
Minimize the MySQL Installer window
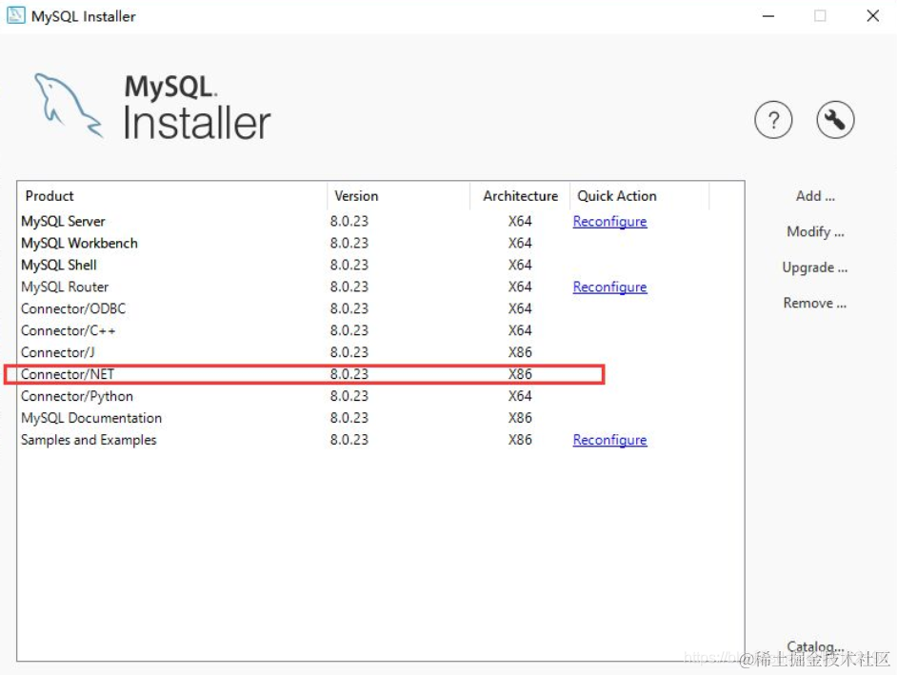[x=768, y=16]
